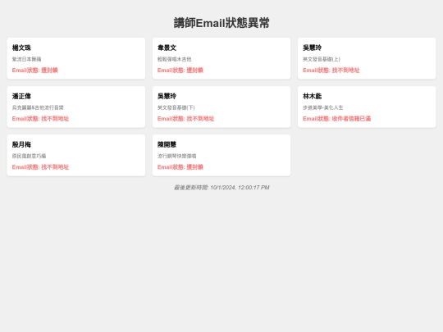443x332 pixels.
Task: Select instructor name 楊文珠
Action: click(x=21, y=48)
